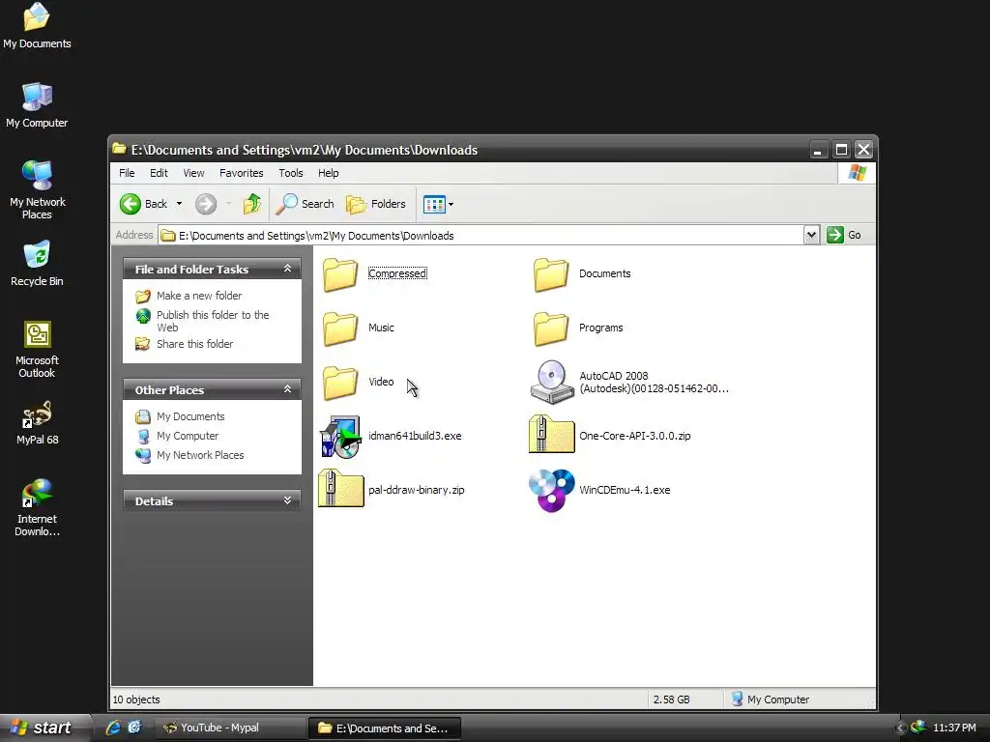Click the 11:37 PM system clock
Screen dimensions: 990x742
click(x=954, y=728)
